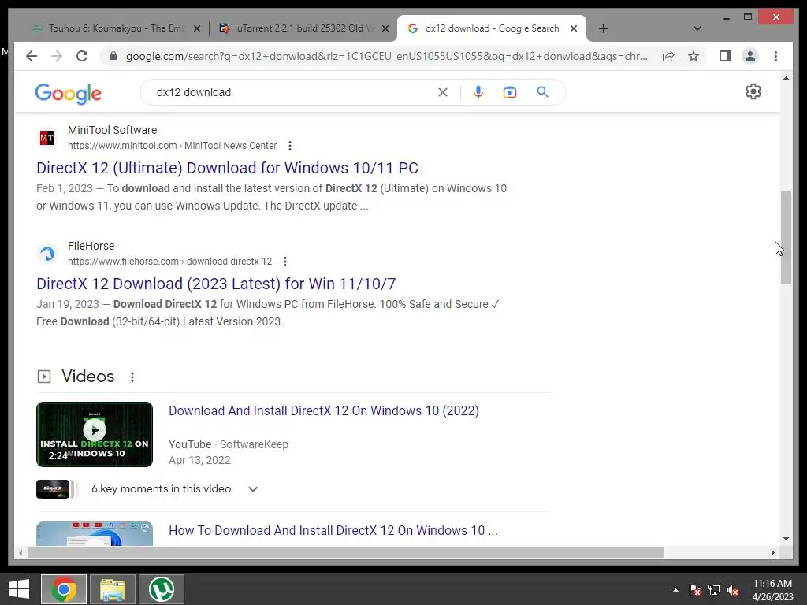807x605 pixels.
Task: Click the muted volume tray icon
Action: pos(733,590)
